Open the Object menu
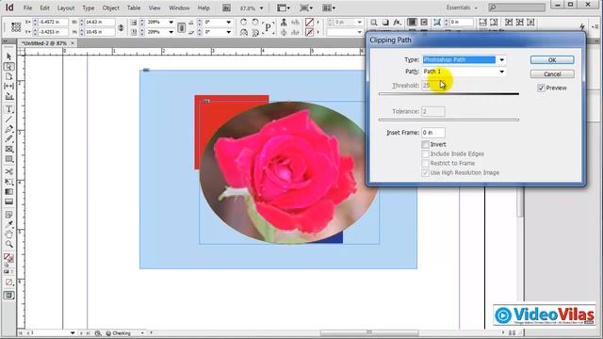Viewport: 603px width, 339px height. tap(111, 8)
